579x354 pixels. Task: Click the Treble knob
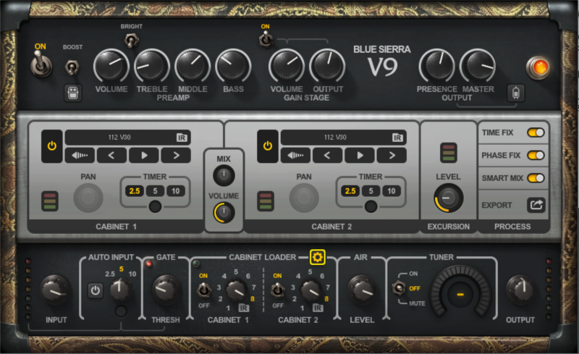[x=152, y=67]
